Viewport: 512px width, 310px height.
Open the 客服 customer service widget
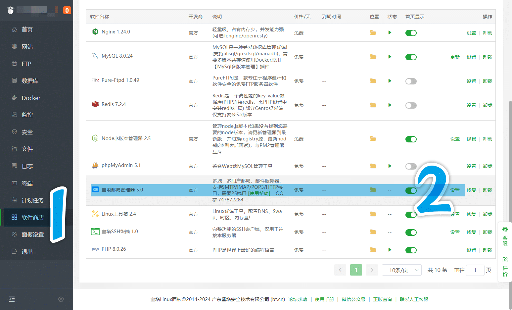tap(505, 236)
